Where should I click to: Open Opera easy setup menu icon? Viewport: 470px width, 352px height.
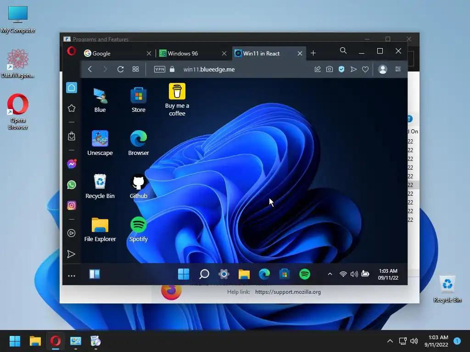pyautogui.click(x=398, y=69)
